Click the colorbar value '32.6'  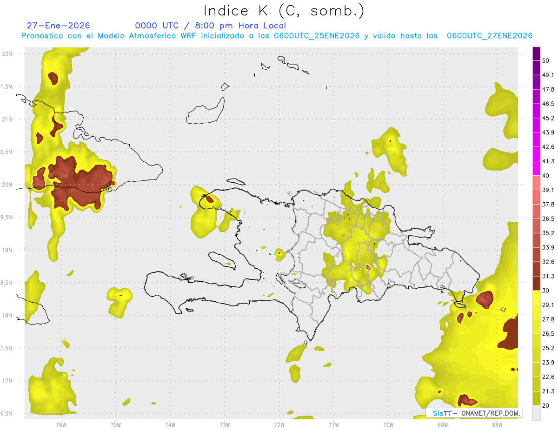[x=548, y=262]
